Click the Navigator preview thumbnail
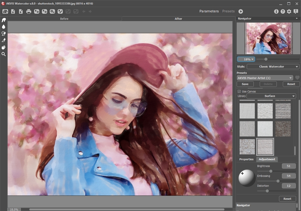This screenshot has width=301, height=211. click(268, 38)
